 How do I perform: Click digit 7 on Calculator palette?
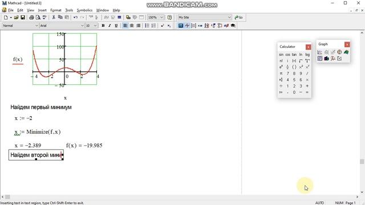click(287, 73)
